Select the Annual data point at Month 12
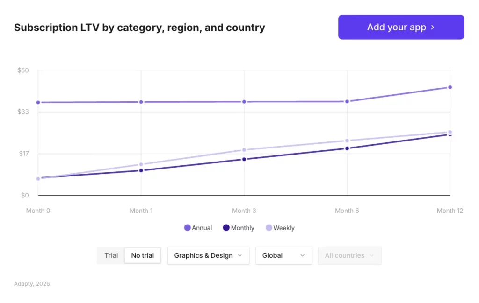The image size is (479, 303). pos(450,87)
